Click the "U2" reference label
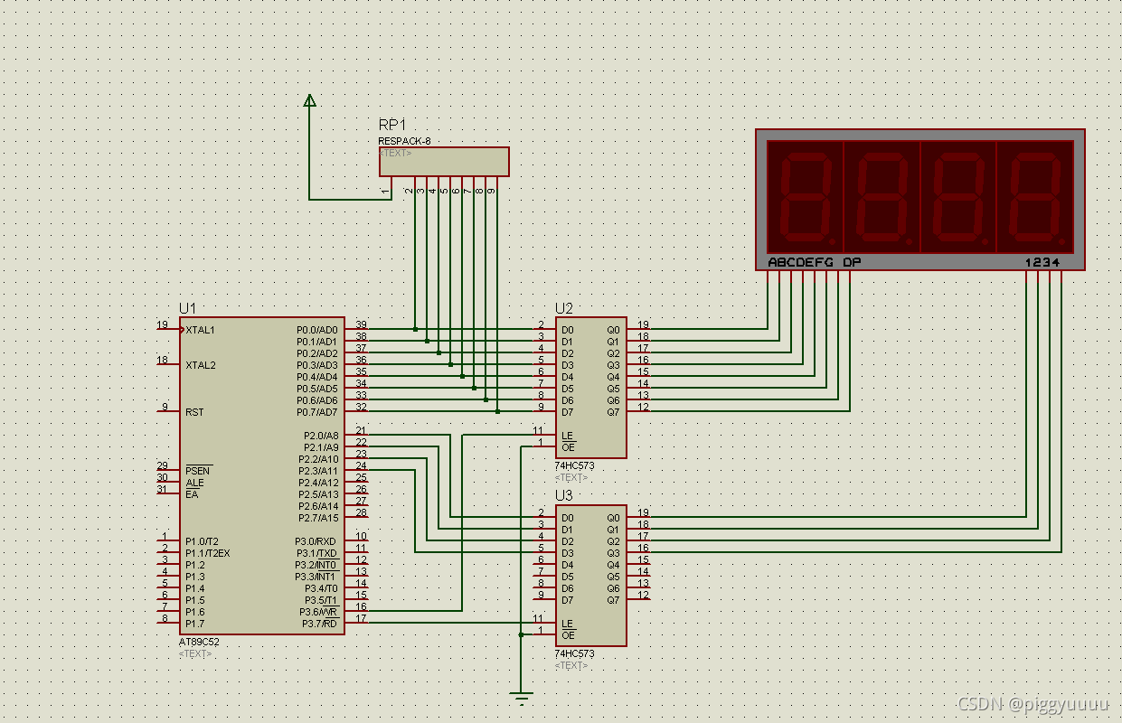Screen dimensions: 1122x723 tap(563, 307)
